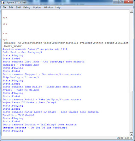The image size is (135, 141).
Task: Click 'Major Lazer DJ Snake - Lean On.mp3' line
Action: [x=29, y=103]
